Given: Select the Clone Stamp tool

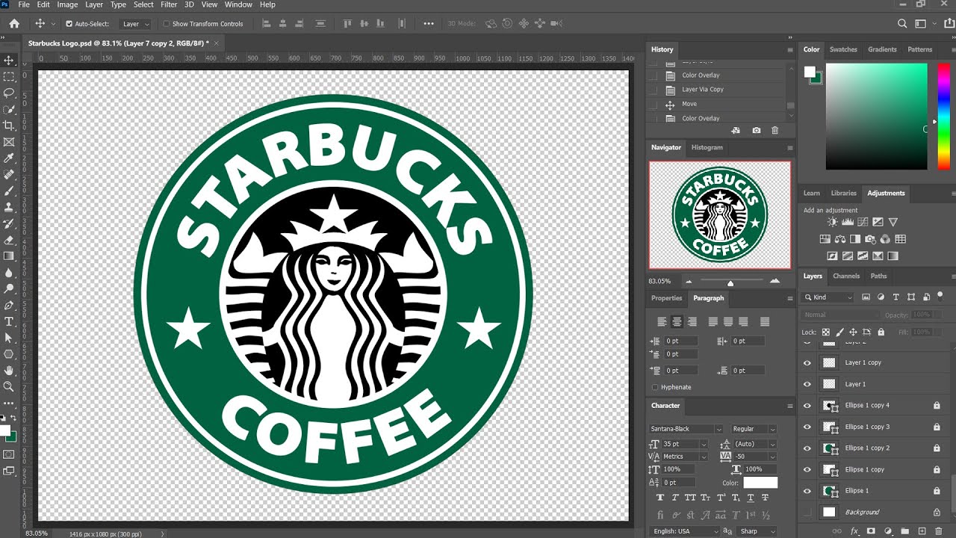Looking at the screenshot, I should coord(9,207).
